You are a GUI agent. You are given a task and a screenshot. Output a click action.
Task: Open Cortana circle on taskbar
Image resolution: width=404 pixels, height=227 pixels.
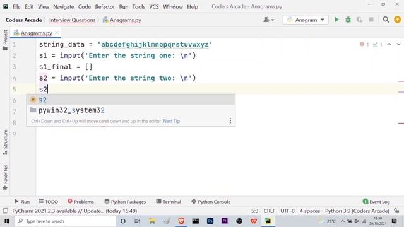tap(123, 221)
